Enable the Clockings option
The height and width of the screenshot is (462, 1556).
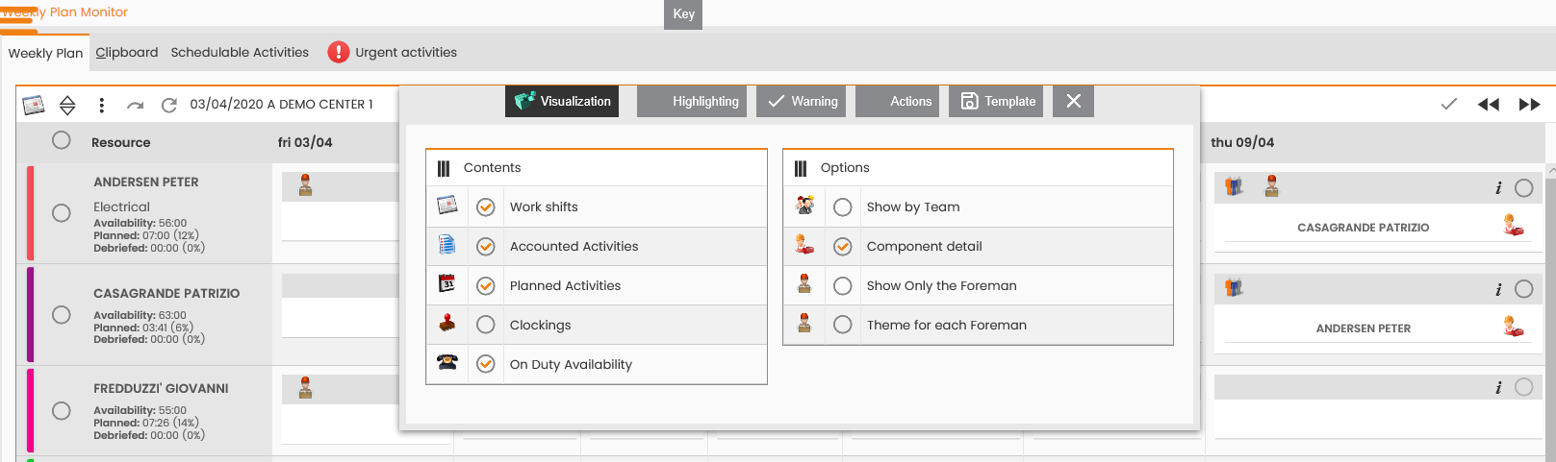[x=486, y=325]
